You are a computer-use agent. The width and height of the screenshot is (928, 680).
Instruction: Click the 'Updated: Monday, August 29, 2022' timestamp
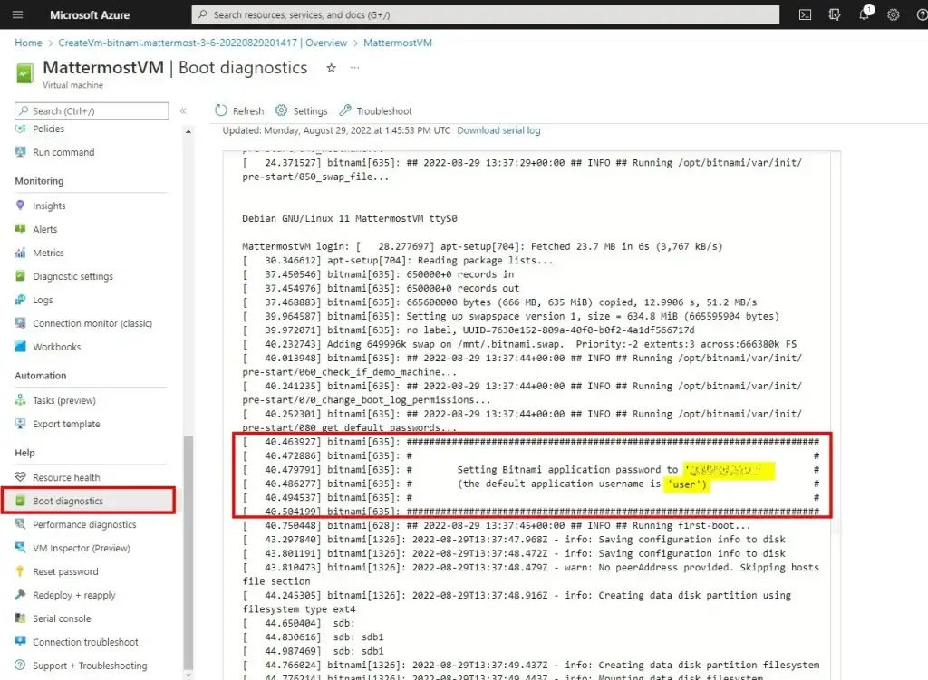[336, 130]
